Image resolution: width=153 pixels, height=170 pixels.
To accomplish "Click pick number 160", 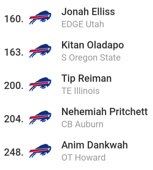I will point(14,19).
